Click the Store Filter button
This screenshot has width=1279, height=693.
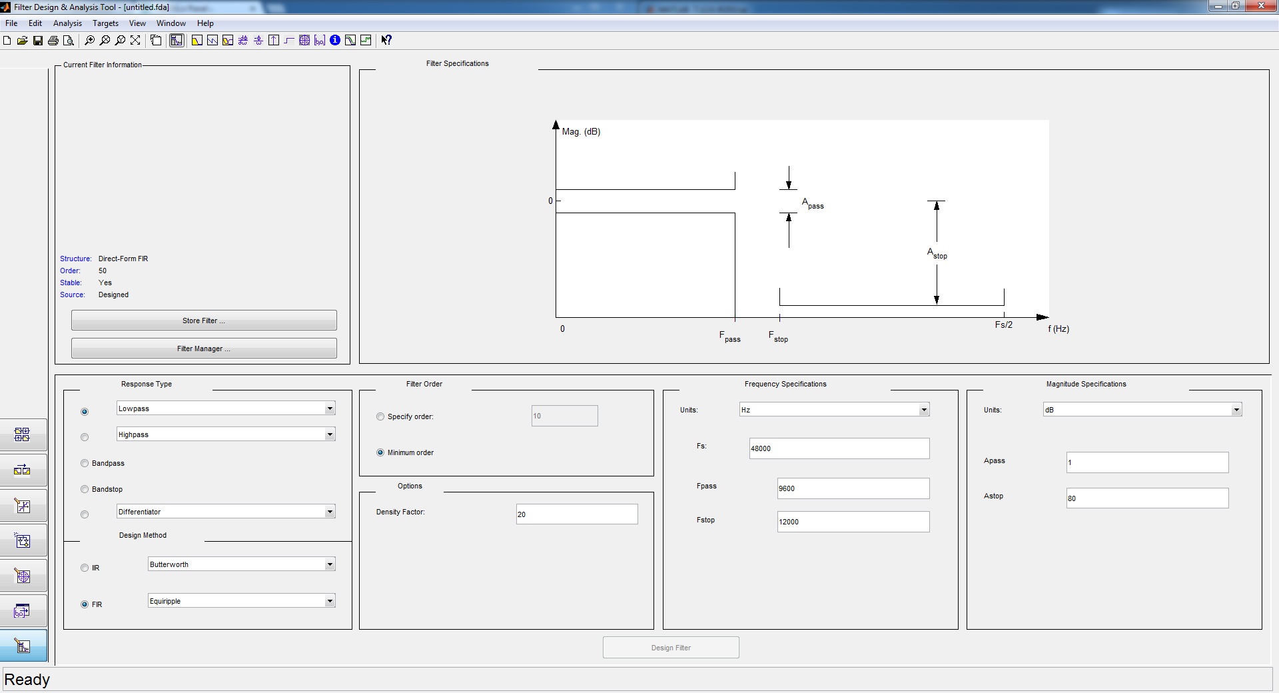point(204,321)
